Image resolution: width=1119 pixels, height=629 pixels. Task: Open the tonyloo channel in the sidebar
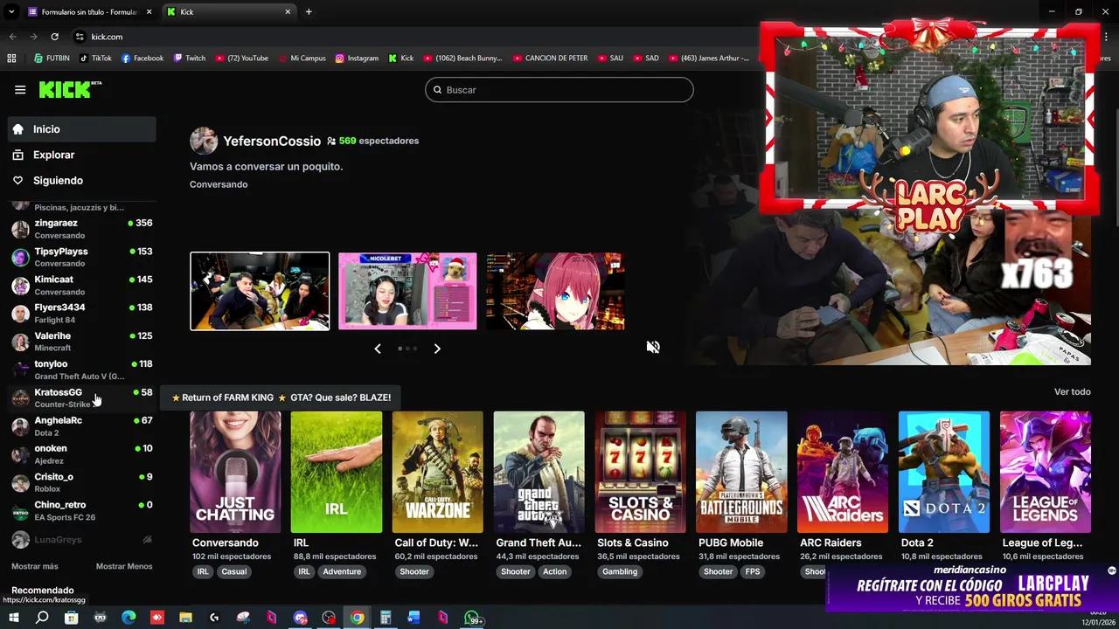pos(82,370)
